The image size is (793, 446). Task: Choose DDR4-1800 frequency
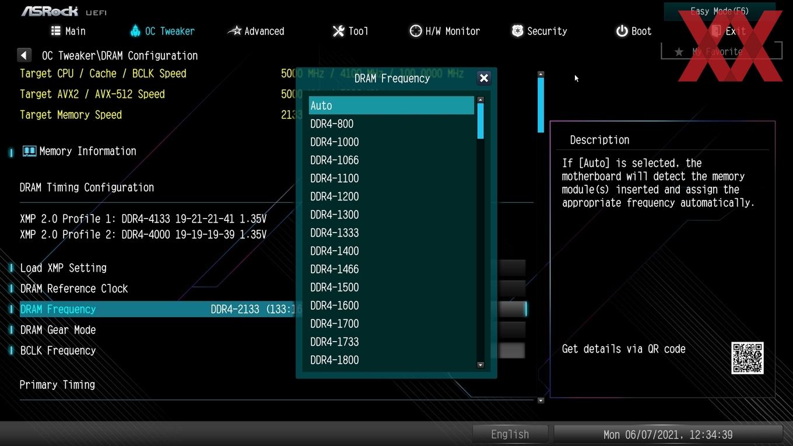(x=391, y=360)
